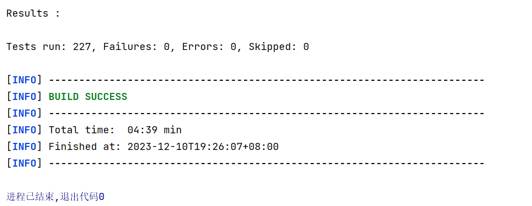Click the [INFO] tag on the first dashed line
This screenshot has height=206, width=532.
pyautogui.click(x=24, y=80)
